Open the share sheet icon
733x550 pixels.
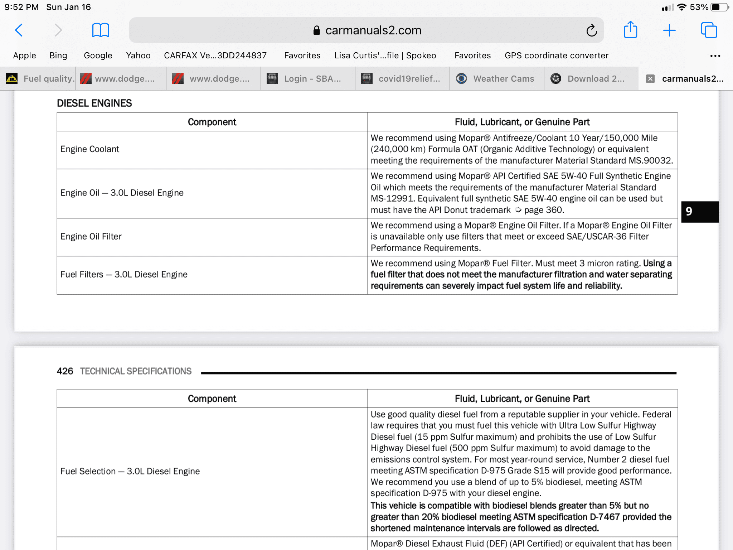630,29
